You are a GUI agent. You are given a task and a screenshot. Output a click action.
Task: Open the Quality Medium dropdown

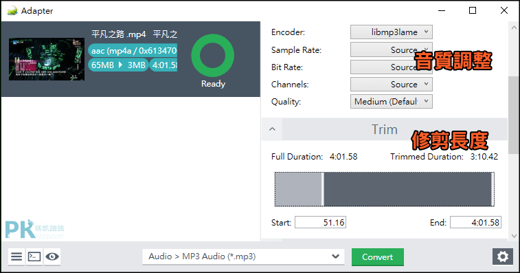coord(392,102)
